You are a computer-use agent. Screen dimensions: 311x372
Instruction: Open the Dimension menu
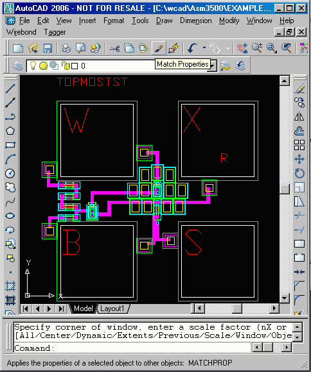196,21
